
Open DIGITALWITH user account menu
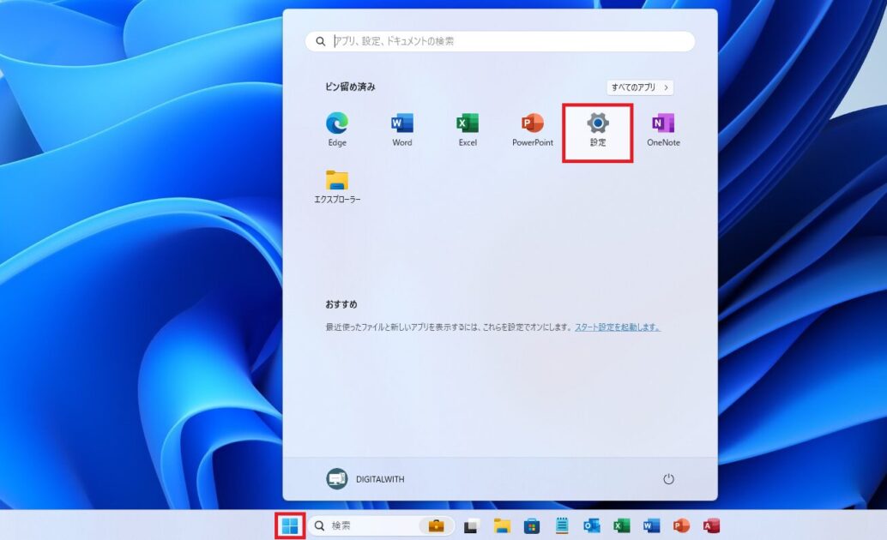pyautogui.click(x=366, y=479)
